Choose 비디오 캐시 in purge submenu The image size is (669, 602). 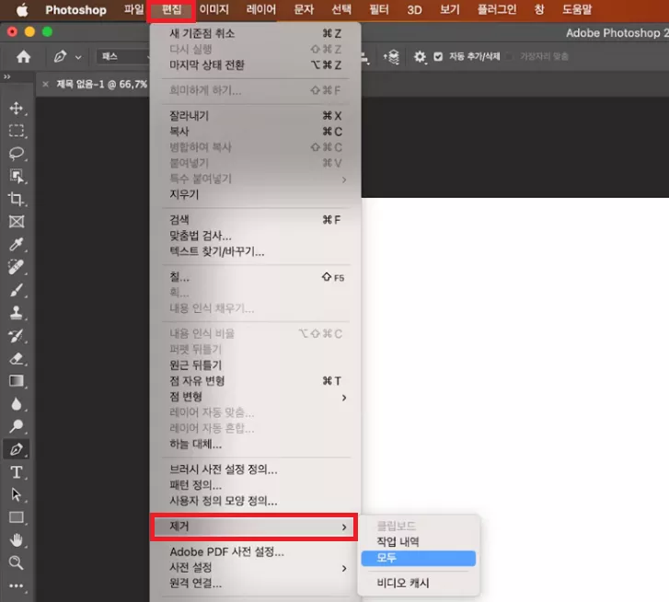tap(418, 583)
